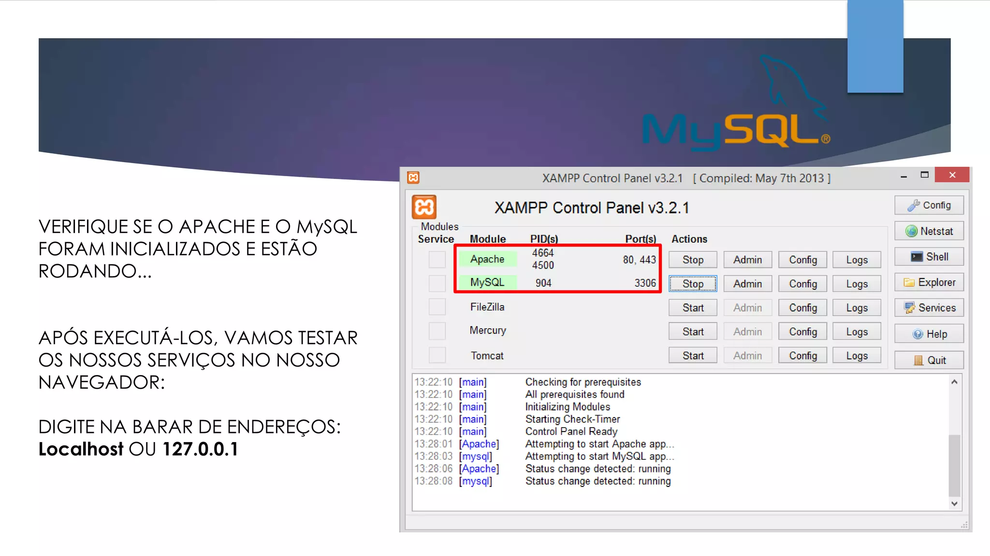Viewport: 990px width, 556px height.
Task: Toggle Mercury service checkbox
Action: (437, 331)
